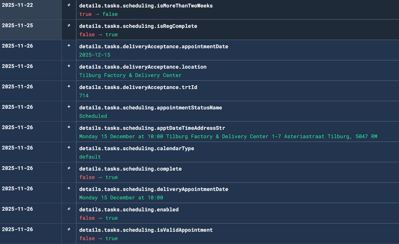Click details.tasks.scheduling.deliveryAppointmentDate field name
The width and height of the screenshot is (399, 244).
pyautogui.click(x=154, y=189)
